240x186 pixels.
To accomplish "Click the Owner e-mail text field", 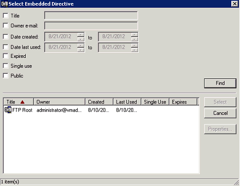I will tap(91, 26).
